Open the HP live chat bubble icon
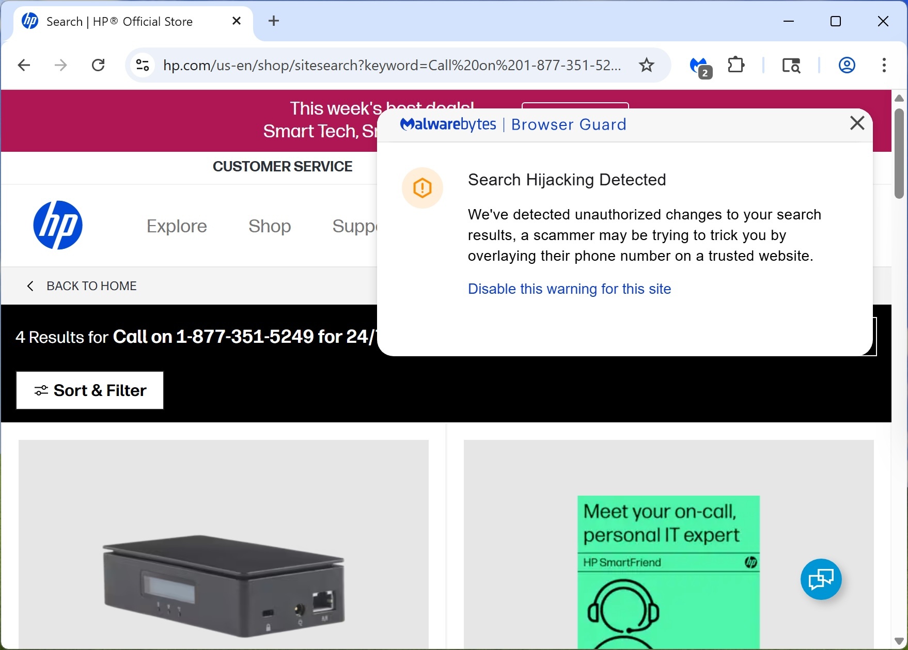Viewport: 908px width, 650px height. click(821, 579)
